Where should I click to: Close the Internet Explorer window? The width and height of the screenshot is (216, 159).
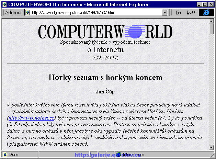pos(211,4)
